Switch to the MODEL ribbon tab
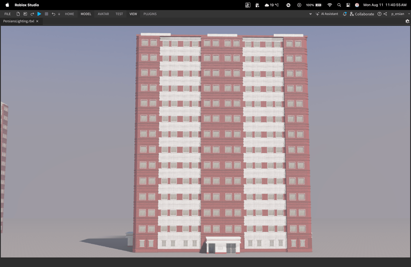Screen dimensions: 411x267 86,14
